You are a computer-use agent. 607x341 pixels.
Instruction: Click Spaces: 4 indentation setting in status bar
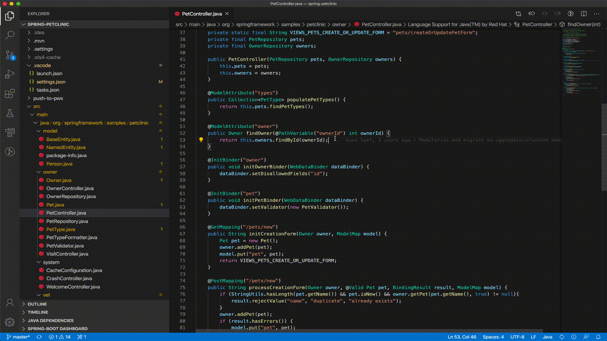(493, 337)
